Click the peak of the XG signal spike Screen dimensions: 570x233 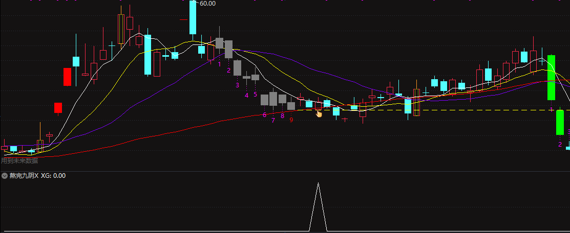coord(318,183)
